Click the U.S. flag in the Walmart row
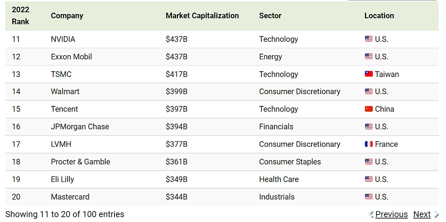The image size is (446, 222). (369, 92)
